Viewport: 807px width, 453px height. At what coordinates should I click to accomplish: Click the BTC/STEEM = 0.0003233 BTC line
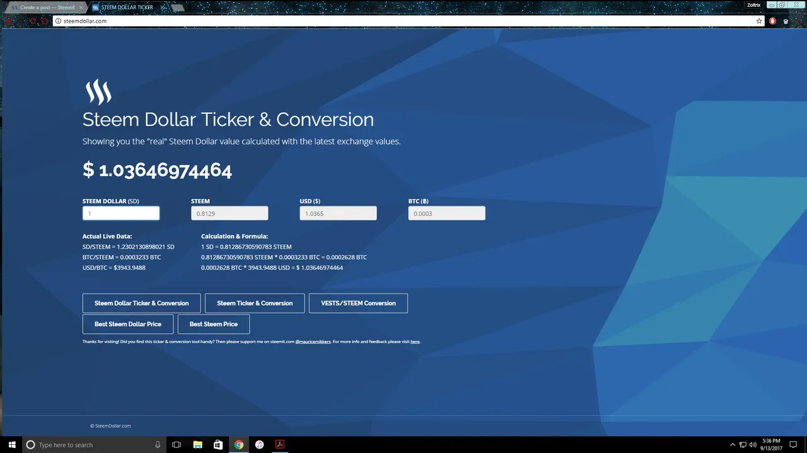click(122, 257)
